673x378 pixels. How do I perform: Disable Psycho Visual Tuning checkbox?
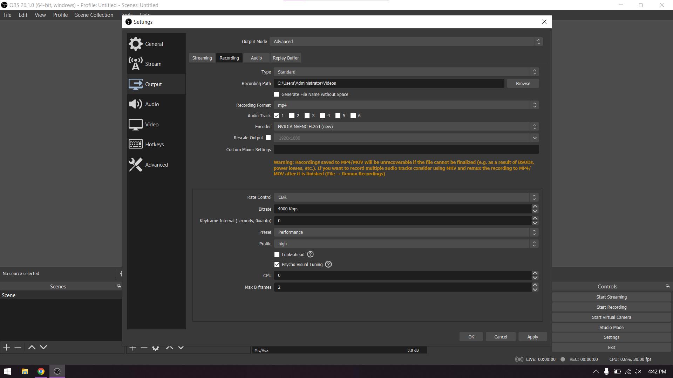pos(277,264)
